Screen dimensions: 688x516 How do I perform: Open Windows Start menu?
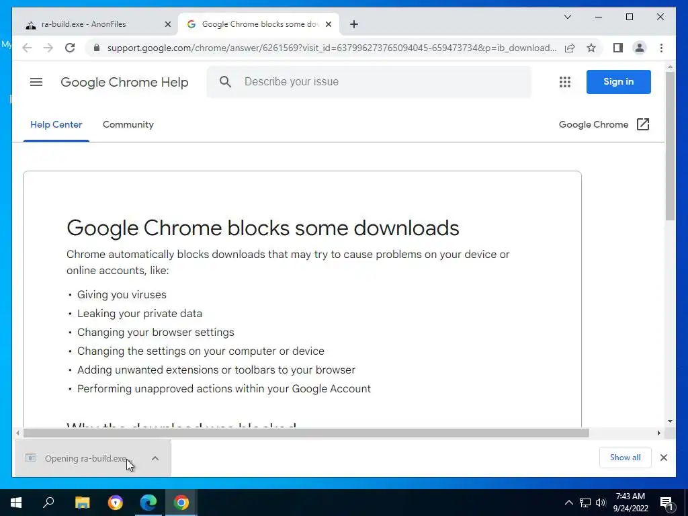click(16, 503)
